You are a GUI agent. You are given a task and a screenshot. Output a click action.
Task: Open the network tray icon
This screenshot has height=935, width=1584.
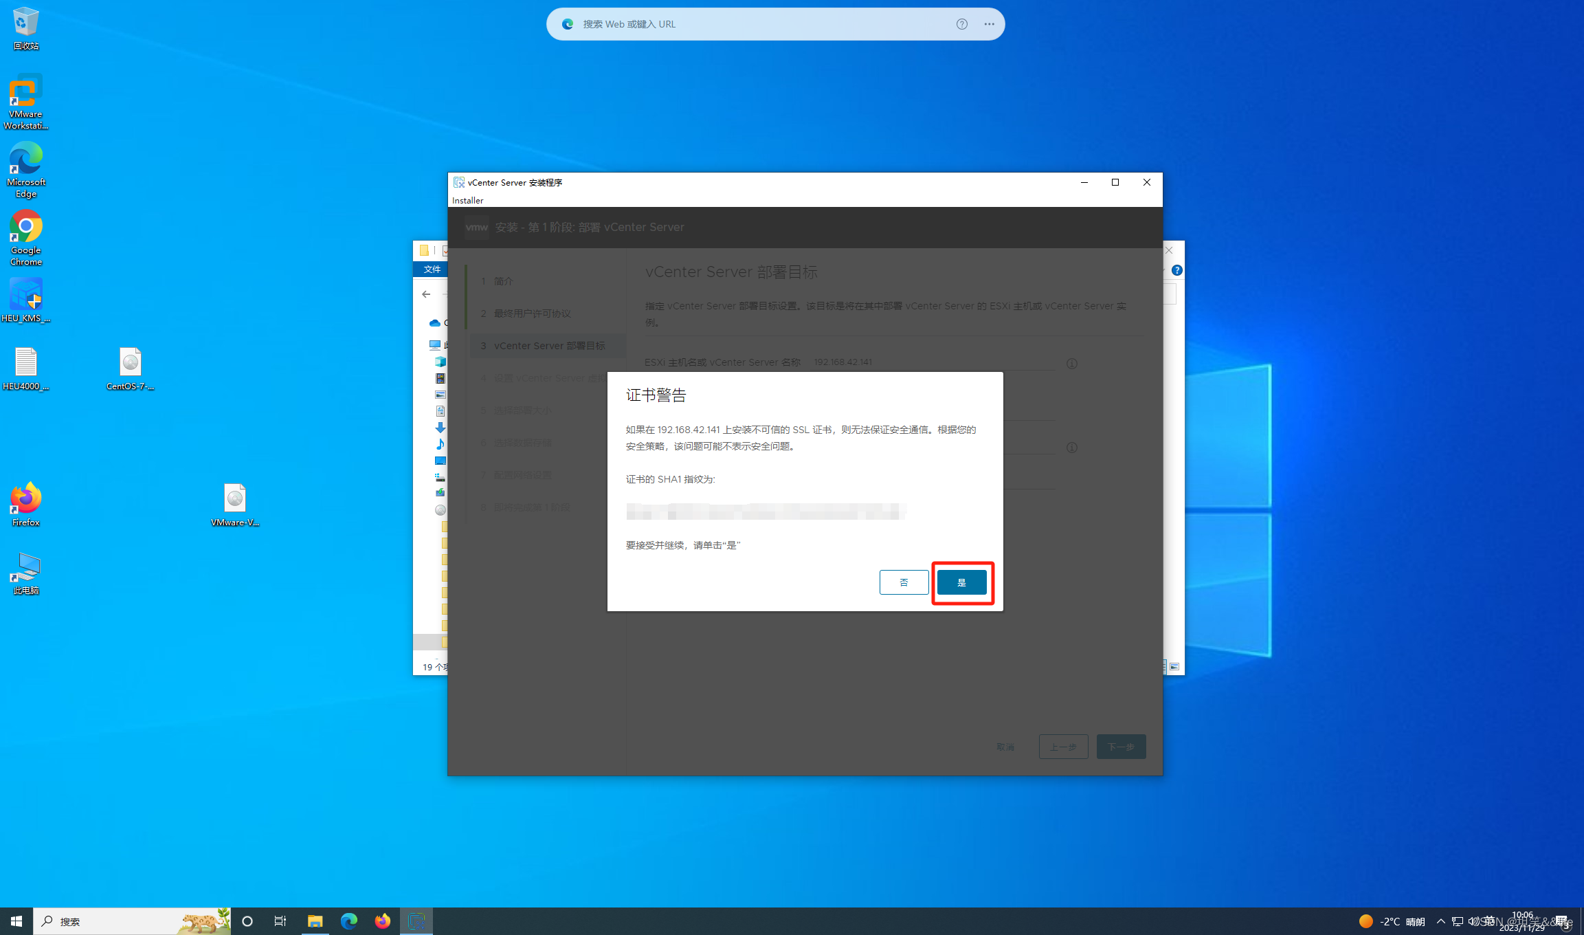coord(1457,921)
